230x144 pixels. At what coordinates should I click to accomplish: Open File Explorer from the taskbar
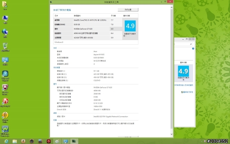[15, 141]
